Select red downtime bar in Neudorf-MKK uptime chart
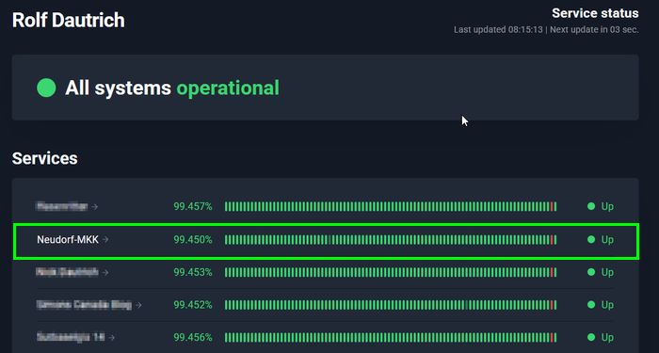 point(552,240)
